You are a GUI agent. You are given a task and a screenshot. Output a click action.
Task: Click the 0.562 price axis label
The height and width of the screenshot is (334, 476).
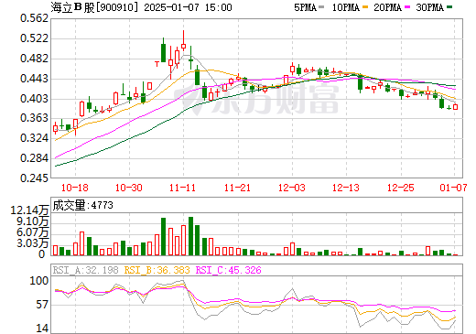[x=35, y=18]
